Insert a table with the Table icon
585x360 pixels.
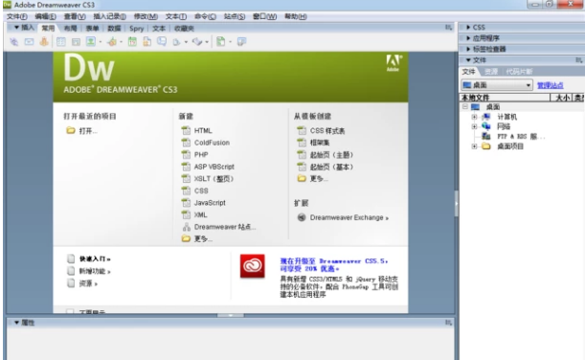click(x=61, y=42)
